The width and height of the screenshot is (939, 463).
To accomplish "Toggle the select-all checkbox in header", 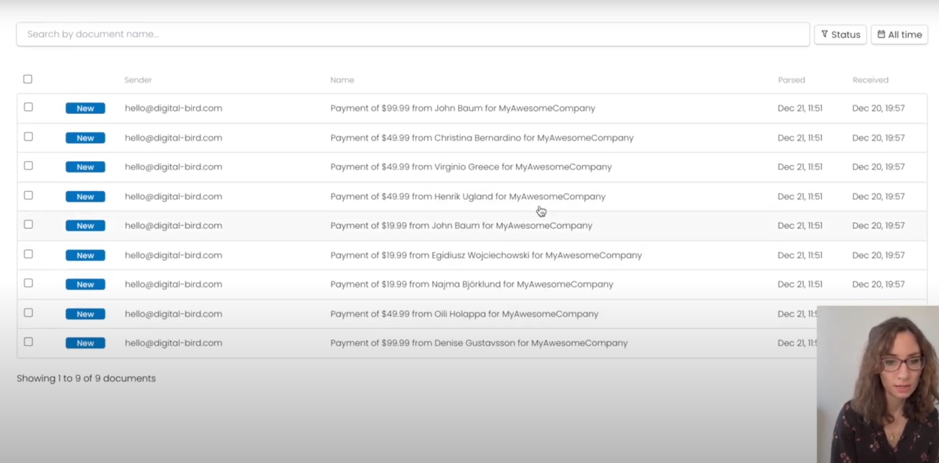I will tap(28, 79).
